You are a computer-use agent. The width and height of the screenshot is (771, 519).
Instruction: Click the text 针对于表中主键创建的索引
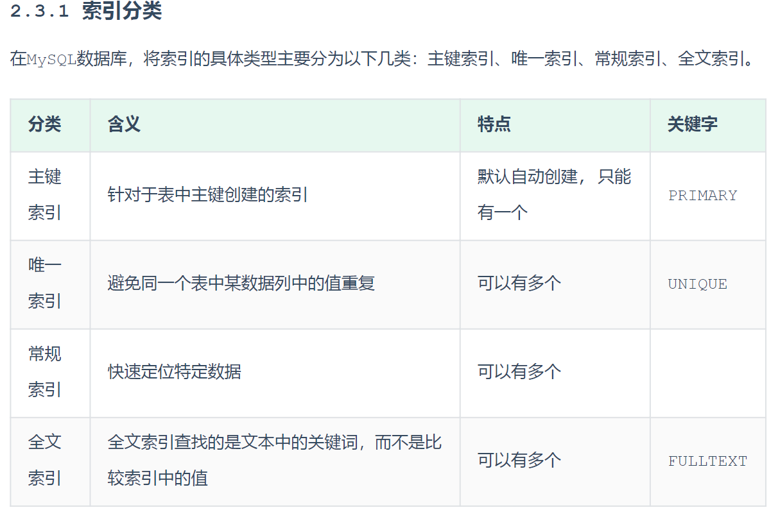(208, 195)
